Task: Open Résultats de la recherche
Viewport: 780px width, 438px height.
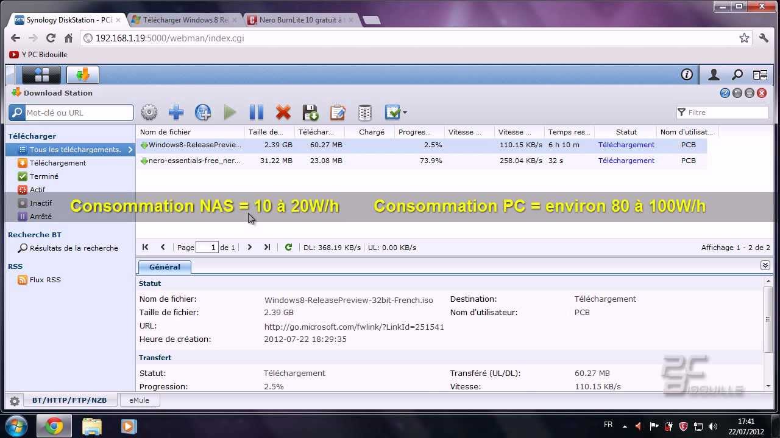Action: tap(74, 248)
